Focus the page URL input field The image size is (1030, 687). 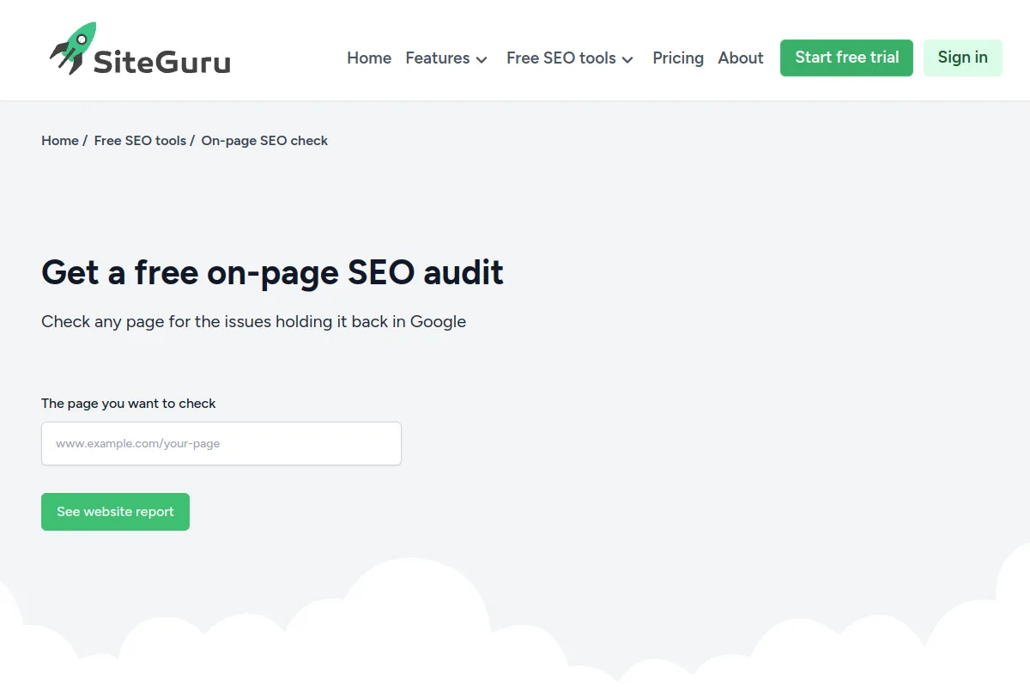point(221,444)
